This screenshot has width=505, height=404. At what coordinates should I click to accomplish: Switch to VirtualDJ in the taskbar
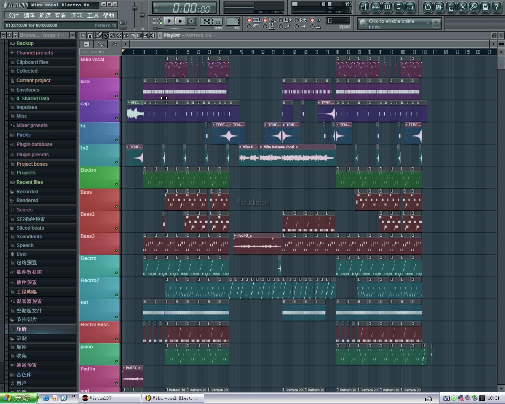pyautogui.click(x=110, y=398)
